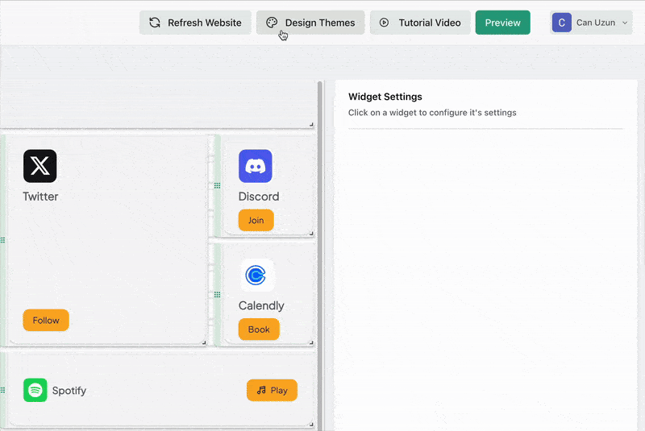Click the Refresh Website button
645x431 pixels.
[195, 23]
